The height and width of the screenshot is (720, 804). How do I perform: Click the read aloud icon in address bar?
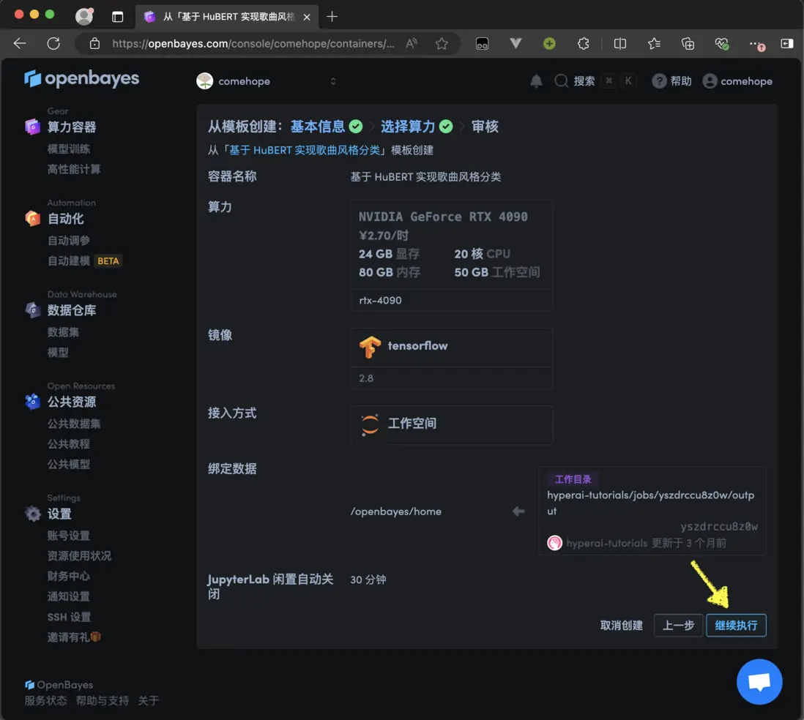pyautogui.click(x=412, y=44)
